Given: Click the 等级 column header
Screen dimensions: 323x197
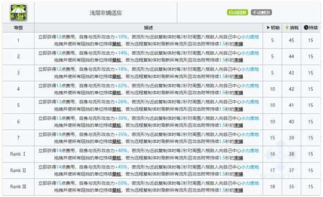Looking at the screenshot, I should click(18, 27).
